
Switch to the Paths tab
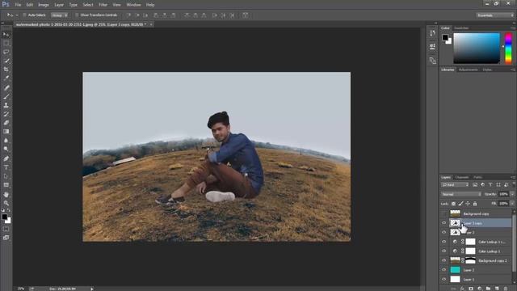click(x=477, y=178)
